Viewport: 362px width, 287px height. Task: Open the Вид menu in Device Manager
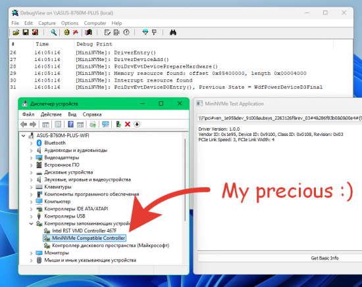point(72,114)
